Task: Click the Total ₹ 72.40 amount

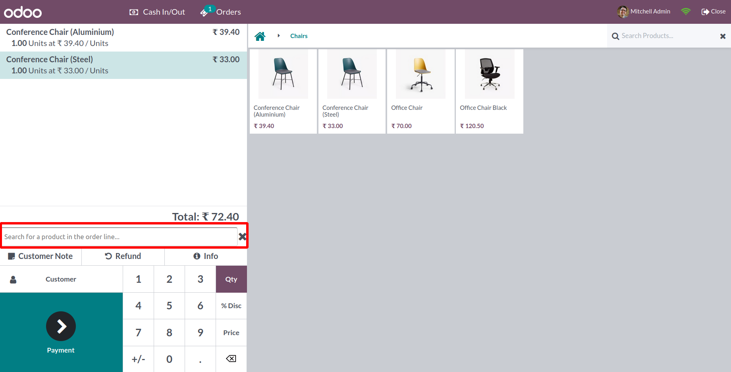Action: [x=206, y=217]
